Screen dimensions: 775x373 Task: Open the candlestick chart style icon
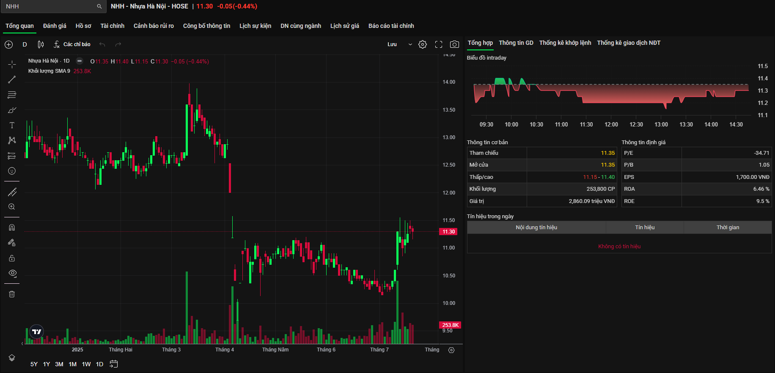pos(41,44)
